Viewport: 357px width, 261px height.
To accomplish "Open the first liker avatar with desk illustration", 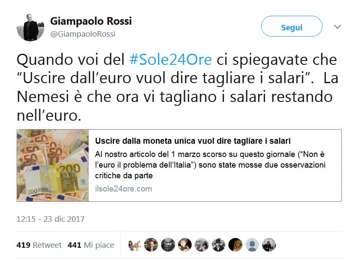I will click(134, 245).
